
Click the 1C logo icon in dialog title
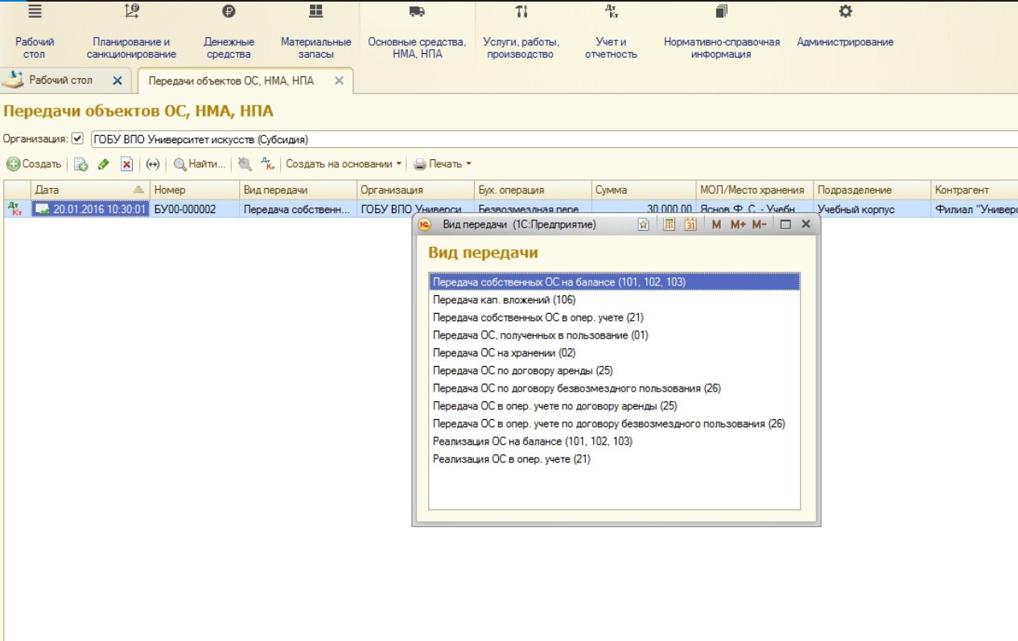pyautogui.click(x=425, y=225)
